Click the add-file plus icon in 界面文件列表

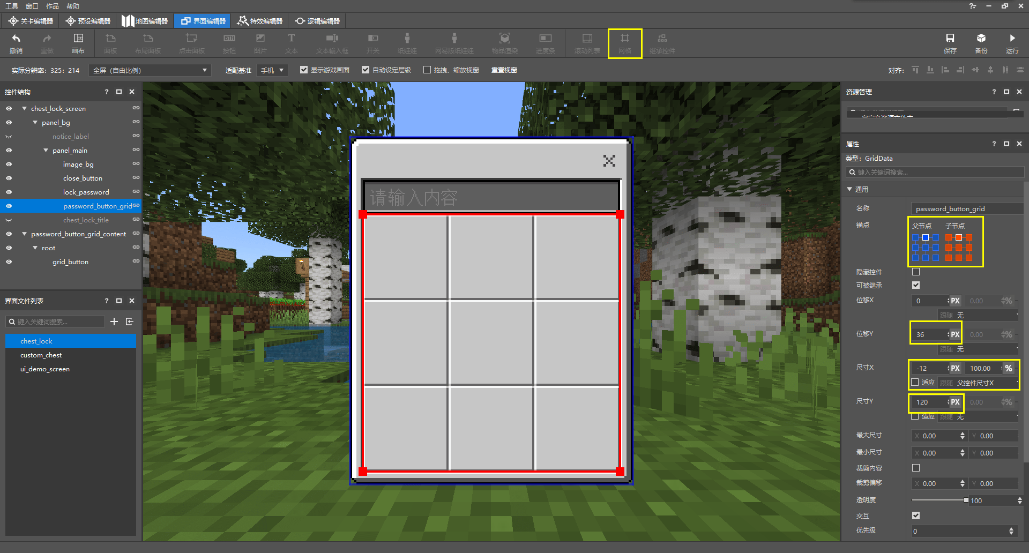[x=114, y=322]
